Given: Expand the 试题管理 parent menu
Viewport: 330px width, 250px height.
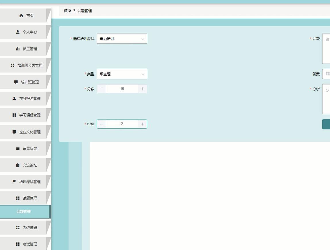Looking at the screenshot, I should 25,198.
